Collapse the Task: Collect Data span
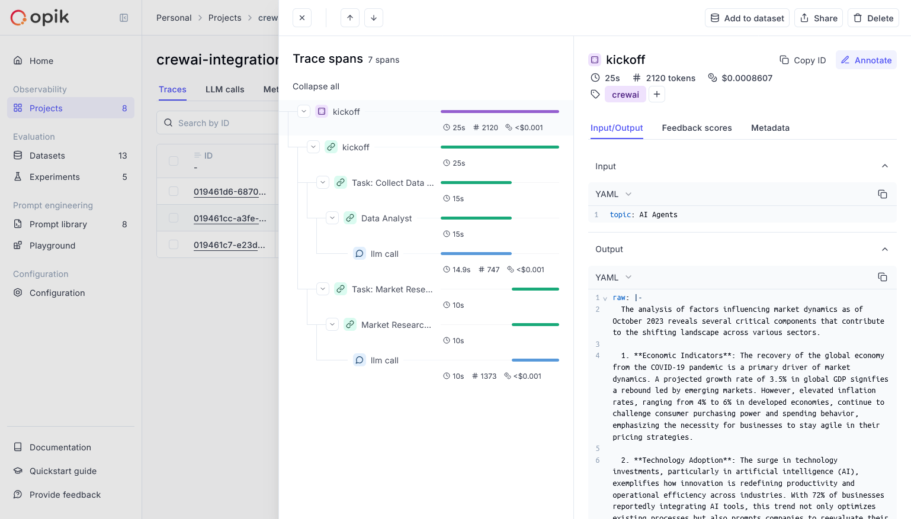Image resolution: width=911 pixels, height=519 pixels. coord(323,183)
